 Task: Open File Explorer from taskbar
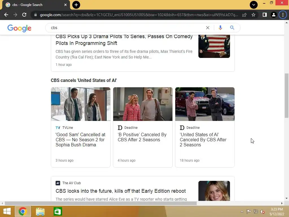click(40, 211)
